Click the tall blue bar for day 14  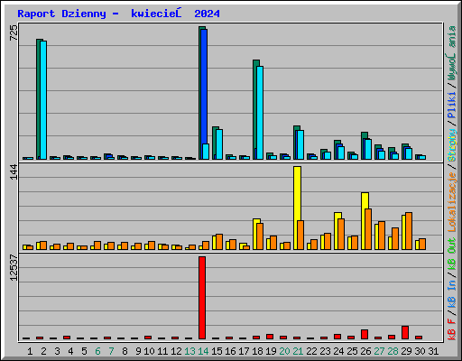(204, 94)
